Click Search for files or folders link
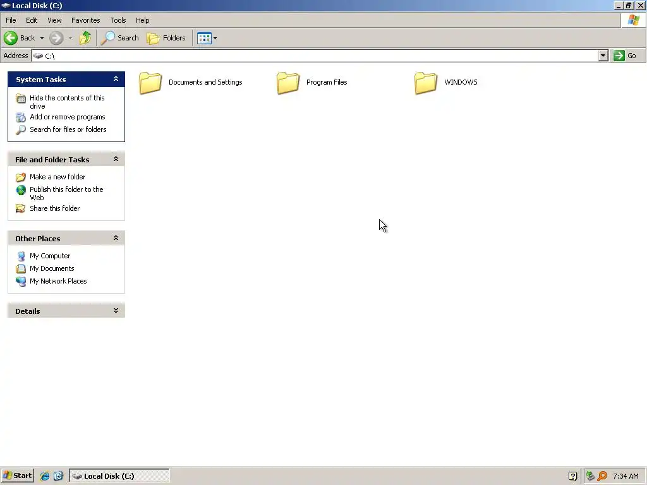647x485 pixels. pyautogui.click(x=68, y=129)
